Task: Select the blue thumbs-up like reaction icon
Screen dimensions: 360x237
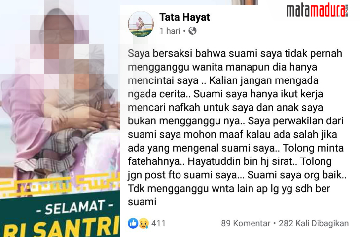Action: [133, 223]
